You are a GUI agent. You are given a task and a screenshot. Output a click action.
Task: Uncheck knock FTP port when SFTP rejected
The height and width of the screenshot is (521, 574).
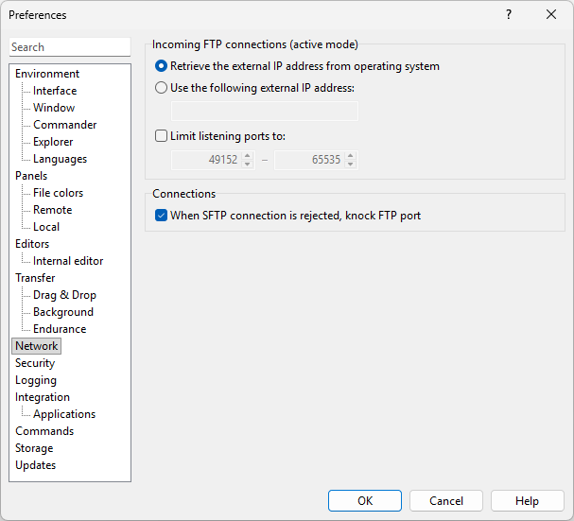coord(161,216)
